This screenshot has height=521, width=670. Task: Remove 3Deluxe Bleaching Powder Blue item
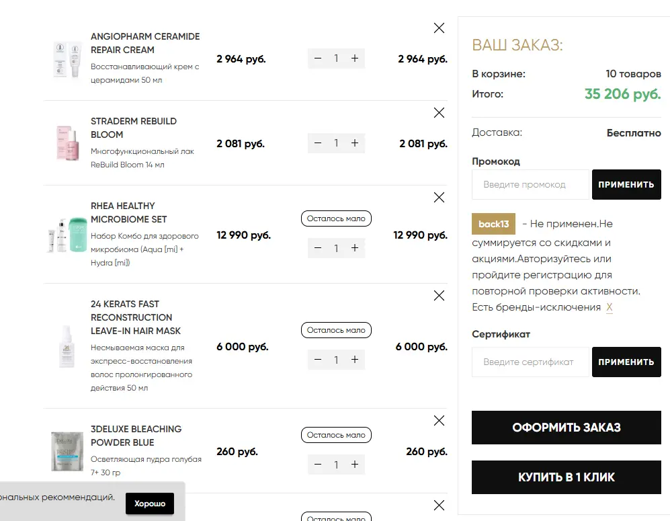coord(439,421)
